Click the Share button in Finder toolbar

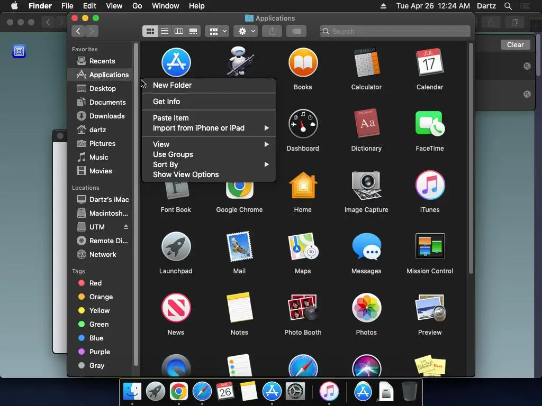[273, 31]
